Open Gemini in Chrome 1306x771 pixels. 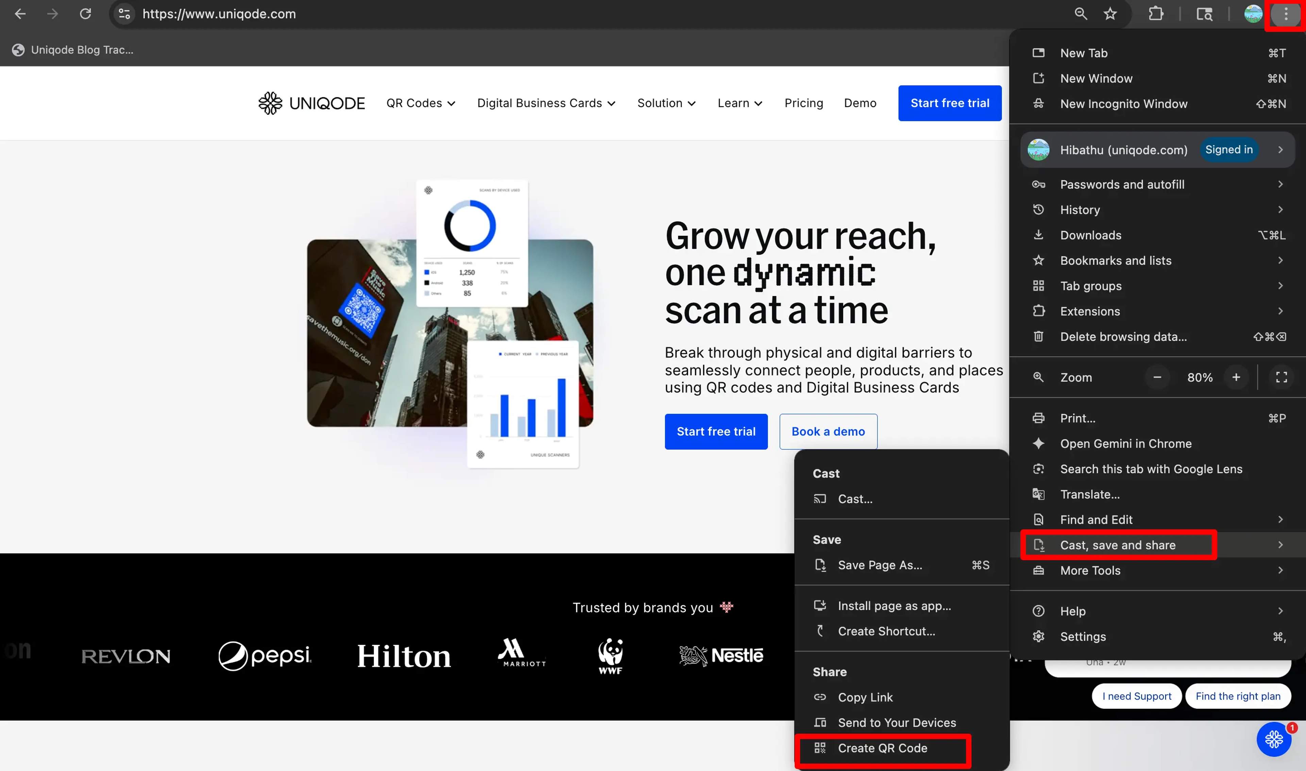(x=1158, y=444)
